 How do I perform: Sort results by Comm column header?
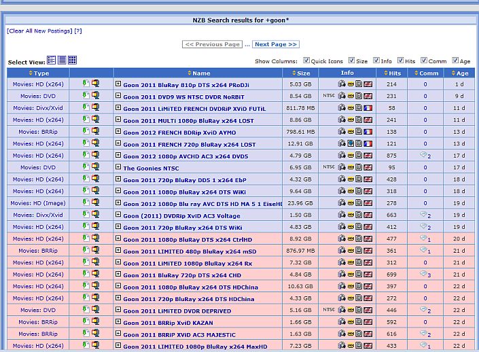click(x=426, y=73)
